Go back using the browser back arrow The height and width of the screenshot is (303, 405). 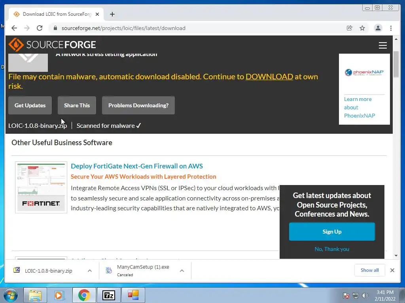click(x=14, y=28)
